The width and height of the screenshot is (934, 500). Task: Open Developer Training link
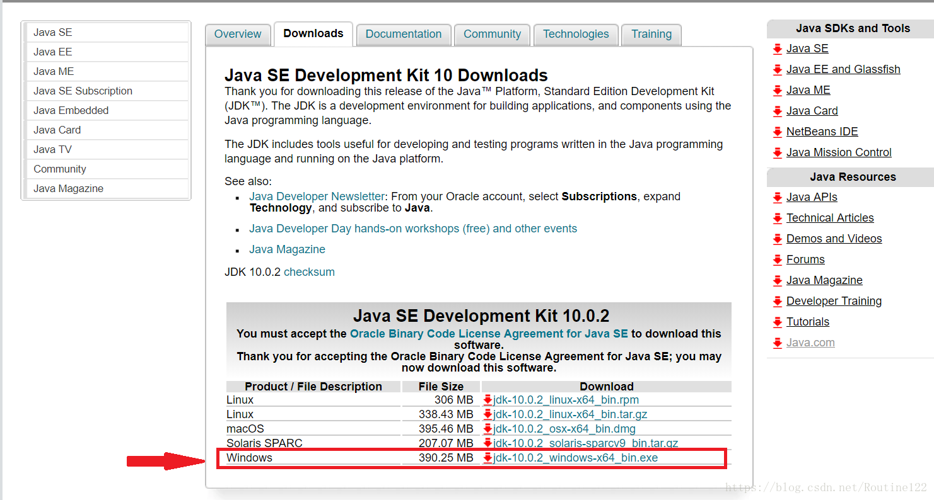pyautogui.click(x=834, y=301)
